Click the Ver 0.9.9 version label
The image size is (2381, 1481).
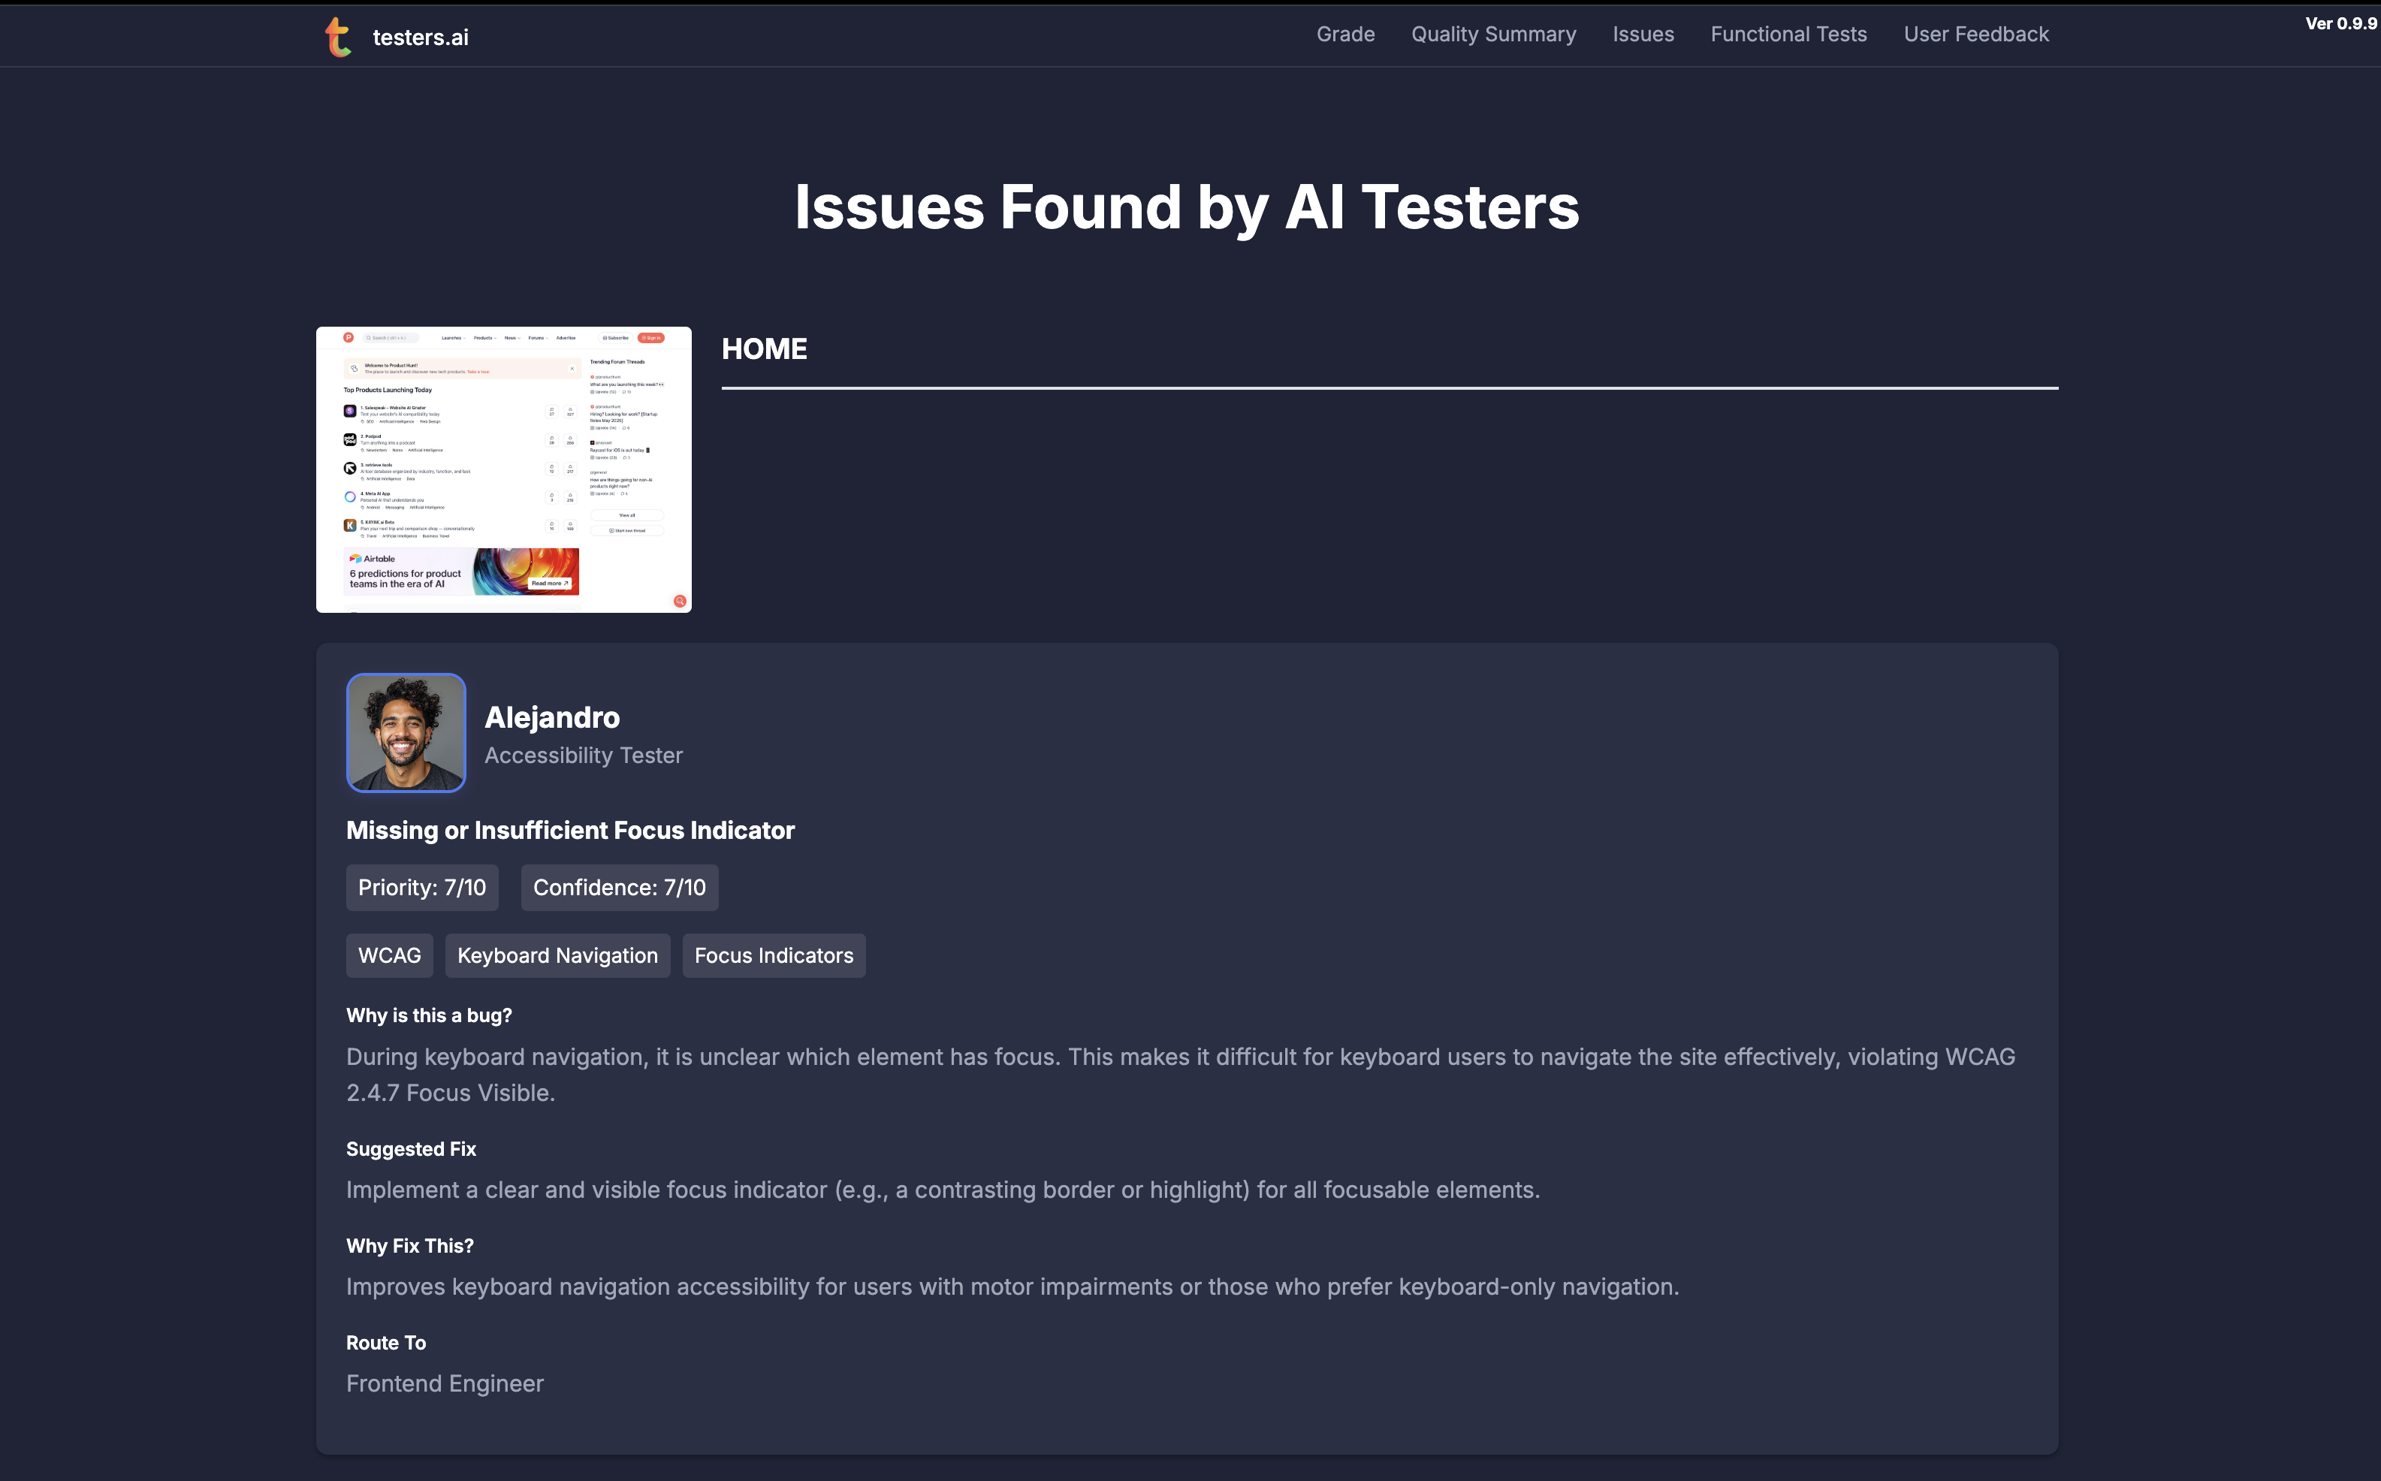coord(2340,23)
